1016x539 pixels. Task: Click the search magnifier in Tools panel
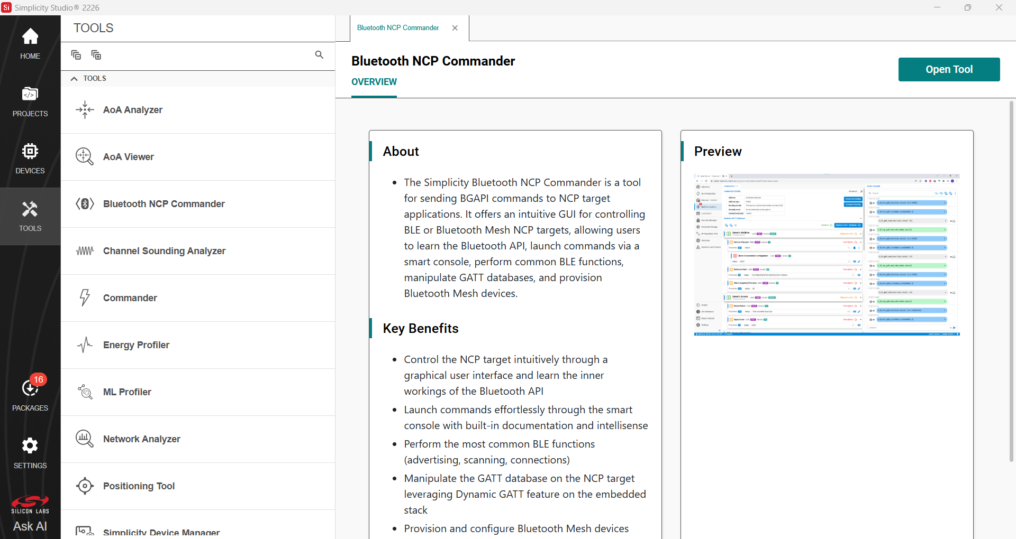(x=319, y=54)
